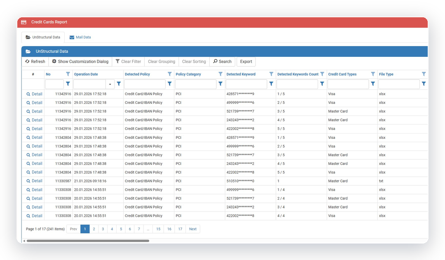Focus the No column filter input
The image size is (445, 260).
pyautogui.click(x=54, y=84)
